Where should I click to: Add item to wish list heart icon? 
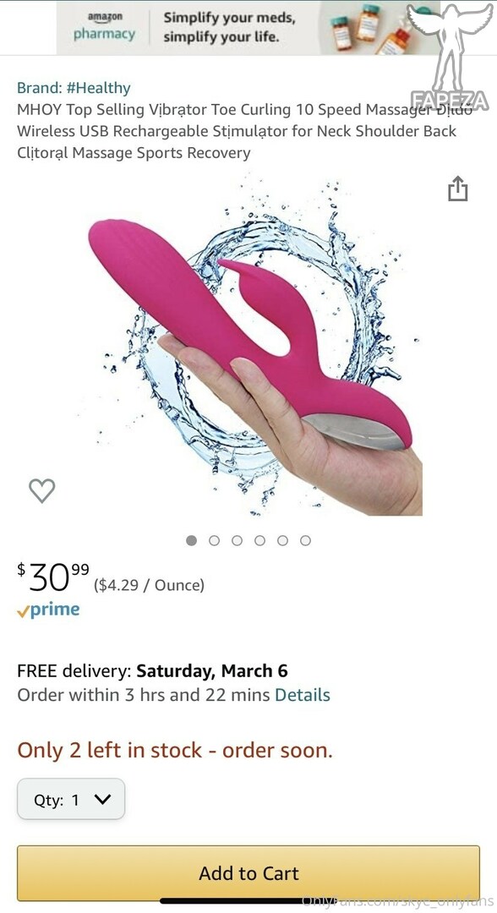(42, 490)
